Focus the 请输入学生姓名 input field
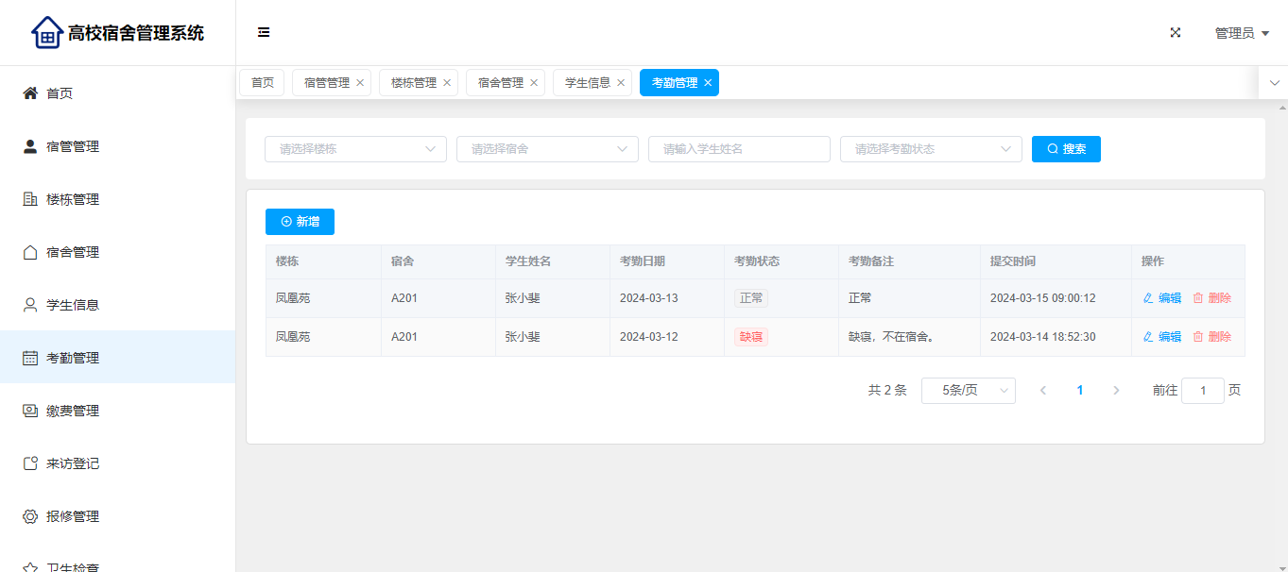1288x572 pixels. point(739,149)
